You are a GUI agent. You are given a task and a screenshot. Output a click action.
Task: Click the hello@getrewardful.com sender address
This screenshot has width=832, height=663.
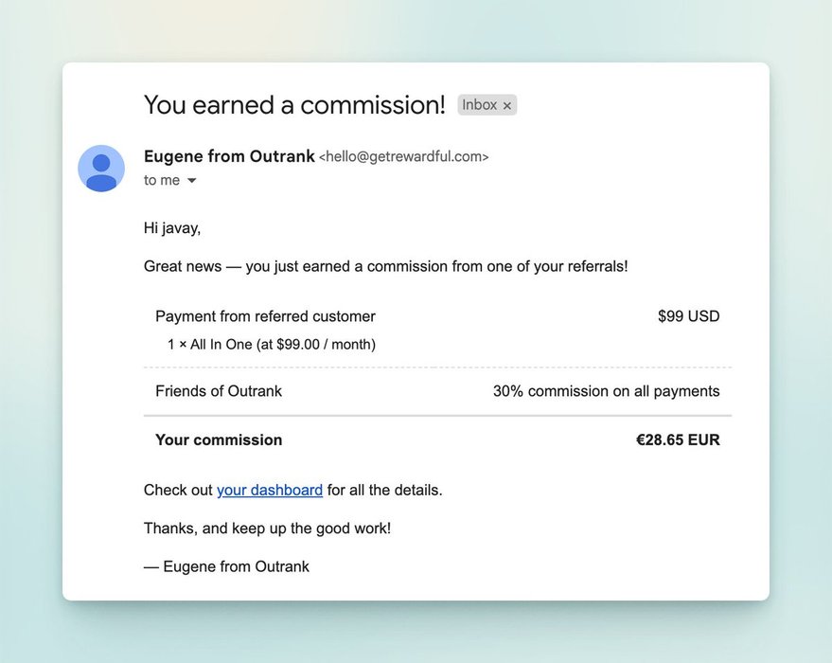click(x=404, y=157)
